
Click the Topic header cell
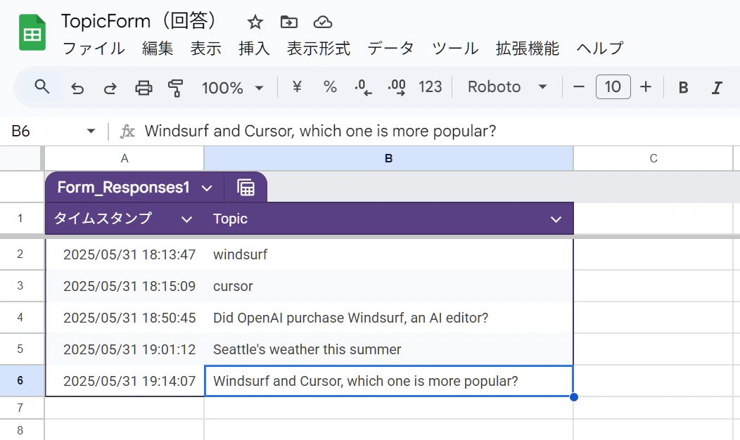(x=388, y=219)
